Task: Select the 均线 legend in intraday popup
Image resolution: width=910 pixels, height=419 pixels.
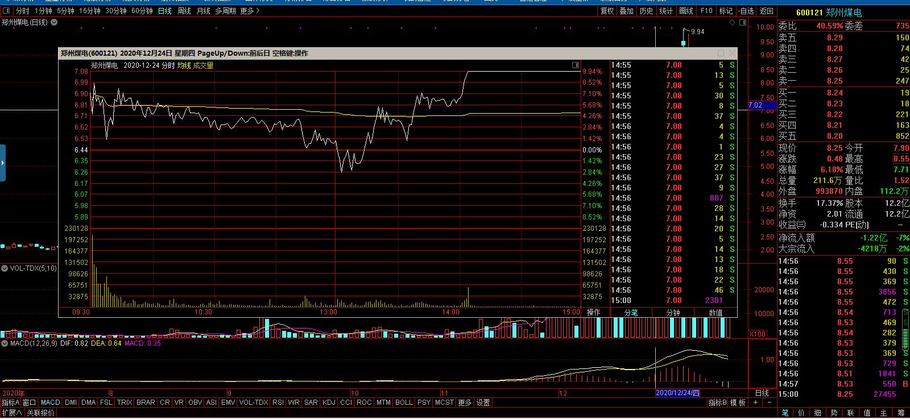Action: [x=184, y=65]
